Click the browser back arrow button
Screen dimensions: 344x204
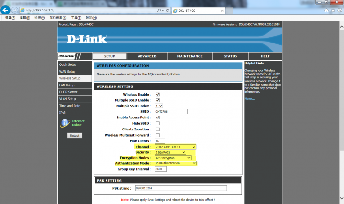tap(5, 10)
